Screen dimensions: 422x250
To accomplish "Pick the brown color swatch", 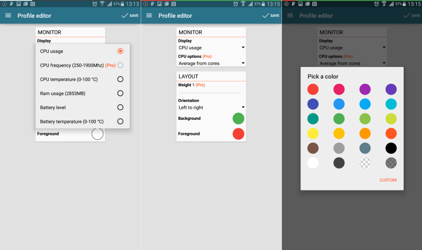I will coord(313,148).
